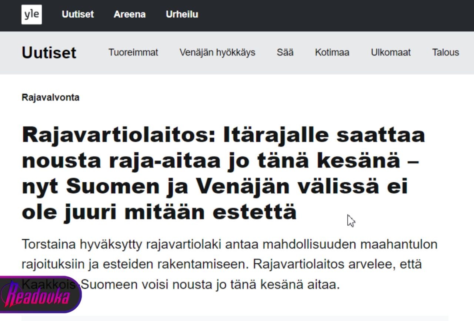Click the Yle logo icon

(31, 15)
